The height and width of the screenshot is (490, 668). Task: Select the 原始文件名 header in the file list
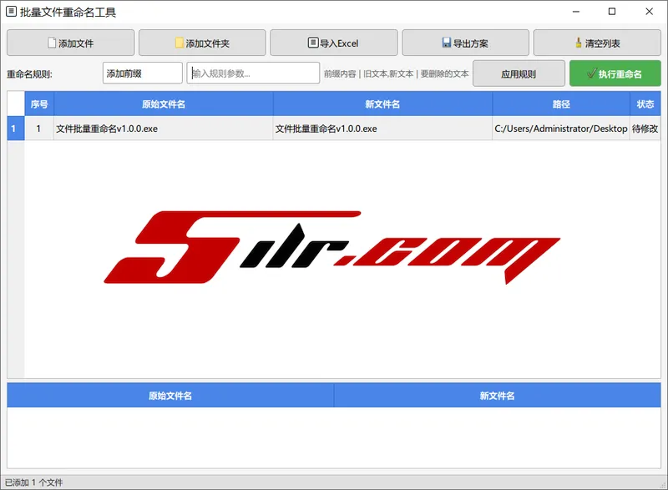click(164, 104)
